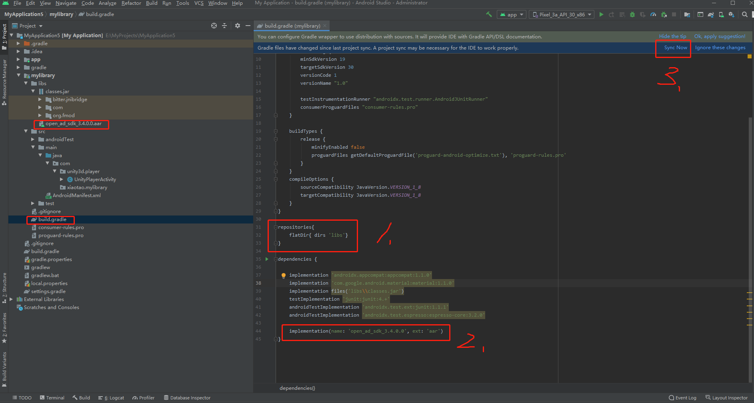
Task: Click Sync Project with Gradle Files elephant icon
Action: [x=711, y=14]
